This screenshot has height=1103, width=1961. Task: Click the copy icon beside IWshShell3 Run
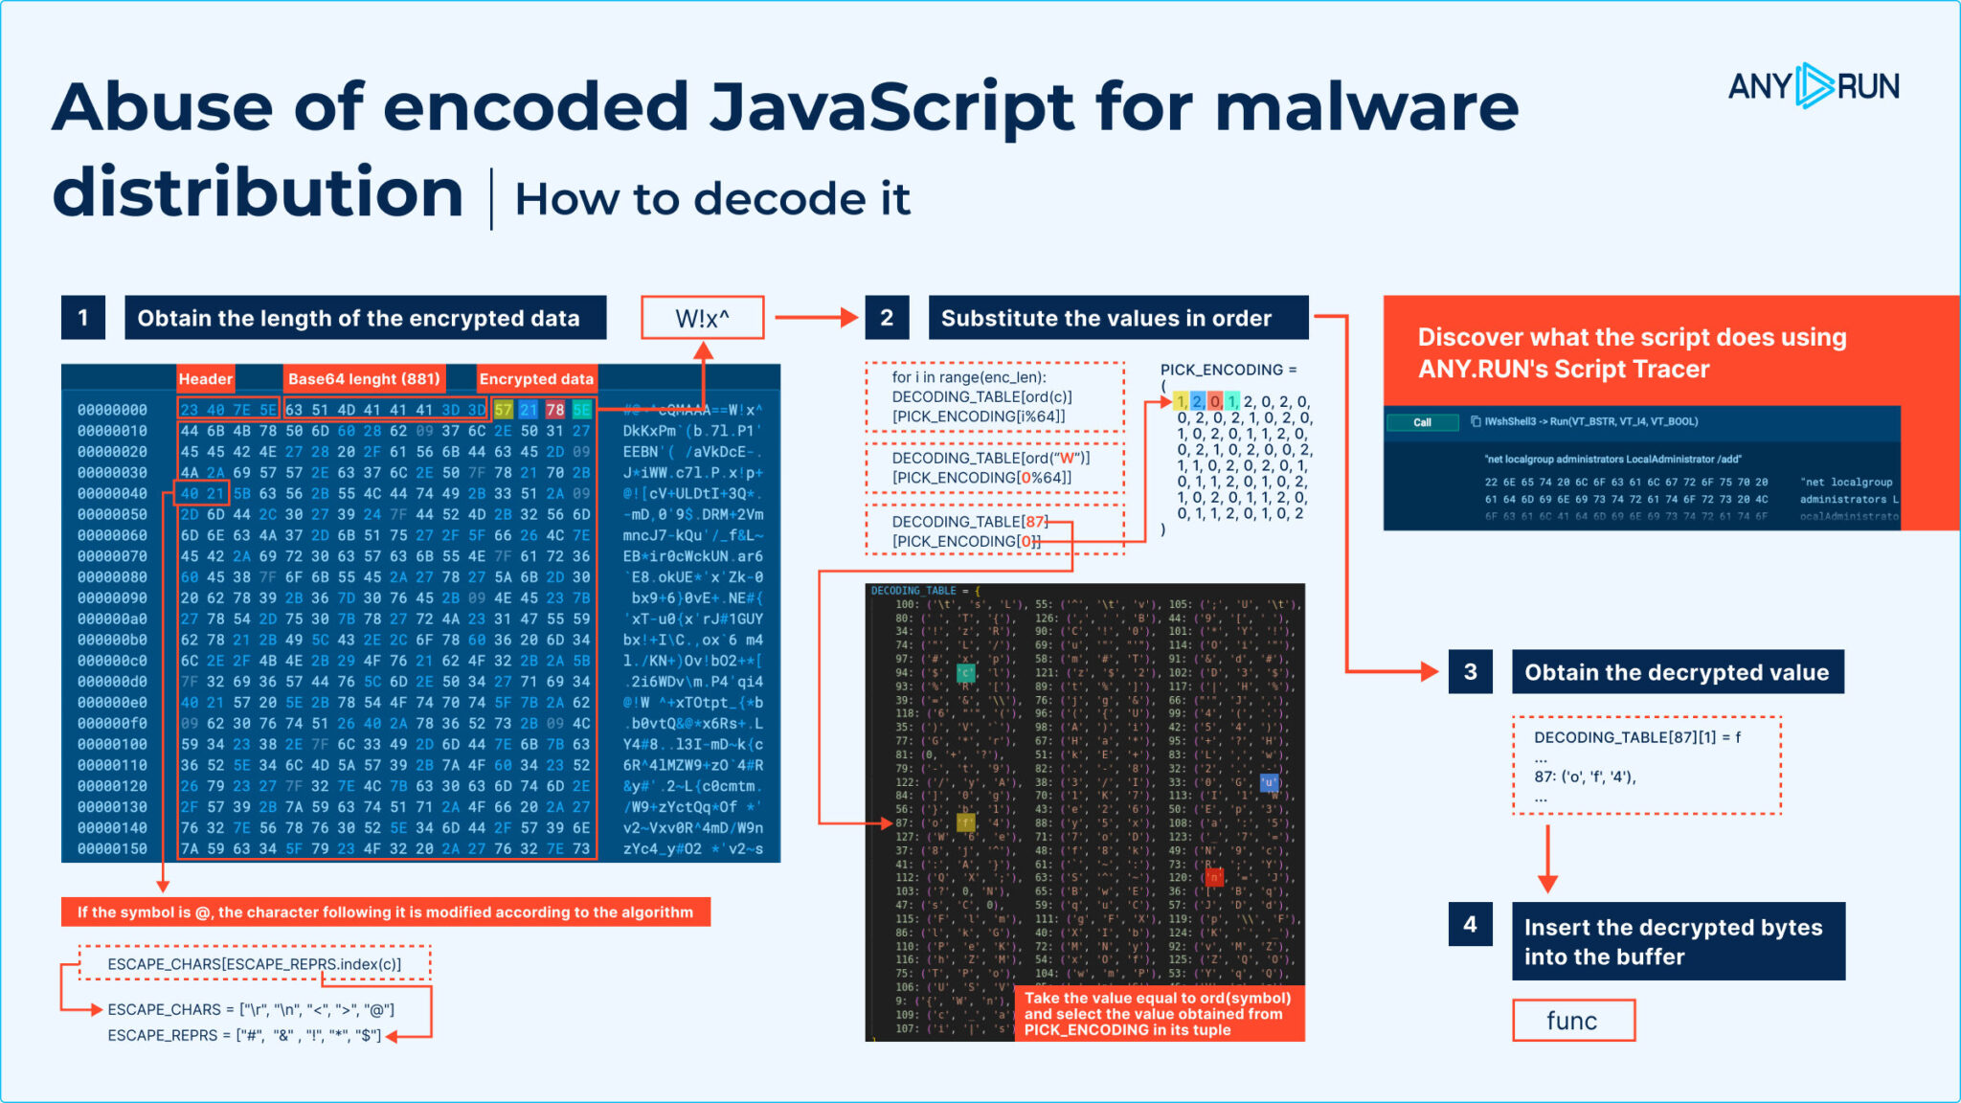[1476, 421]
